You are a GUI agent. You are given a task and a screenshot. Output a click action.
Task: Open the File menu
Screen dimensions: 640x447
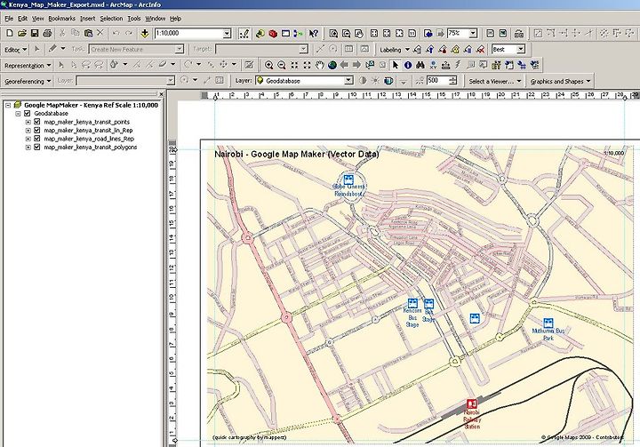click(x=9, y=19)
